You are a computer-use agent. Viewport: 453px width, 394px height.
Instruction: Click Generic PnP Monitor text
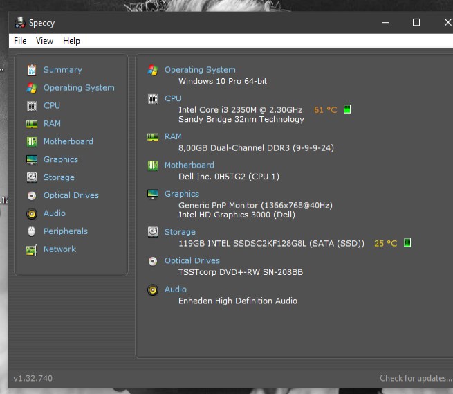pyautogui.click(x=255, y=206)
